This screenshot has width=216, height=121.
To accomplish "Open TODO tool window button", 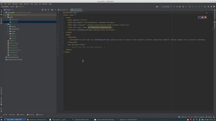I will point(12,115).
